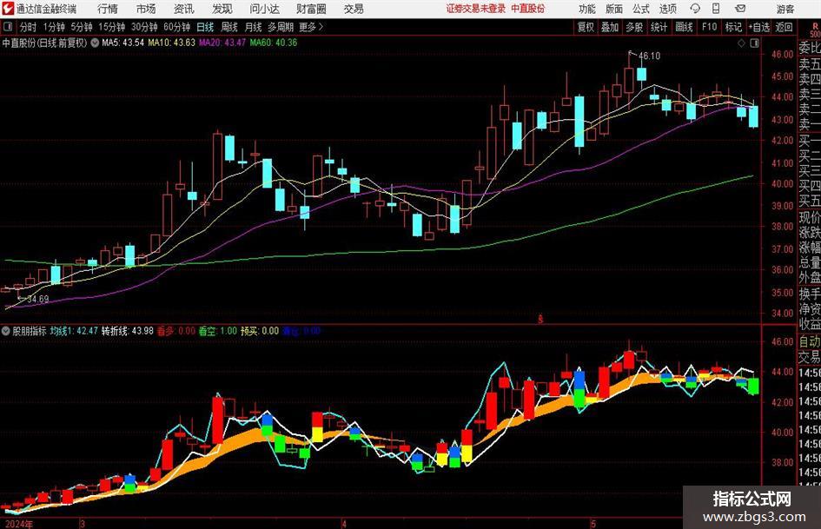
Task: Click the 看多: 0.00 indicator value
Action: [x=176, y=331]
